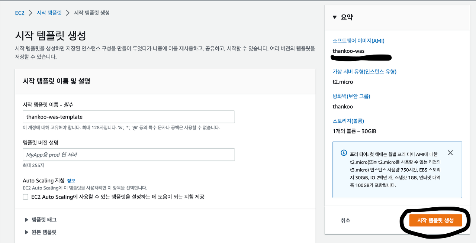Image resolution: width=476 pixels, height=243 pixels.
Task: Go to EC2 breadcrumb link
Action: point(20,13)
